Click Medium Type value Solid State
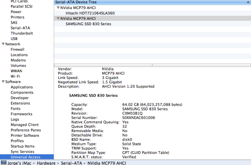This screenshot has width=251, height=165. 132,144
